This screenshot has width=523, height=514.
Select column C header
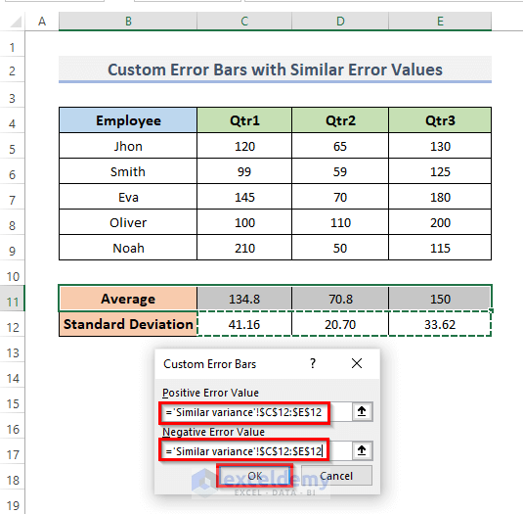click(x=244, y=22)
